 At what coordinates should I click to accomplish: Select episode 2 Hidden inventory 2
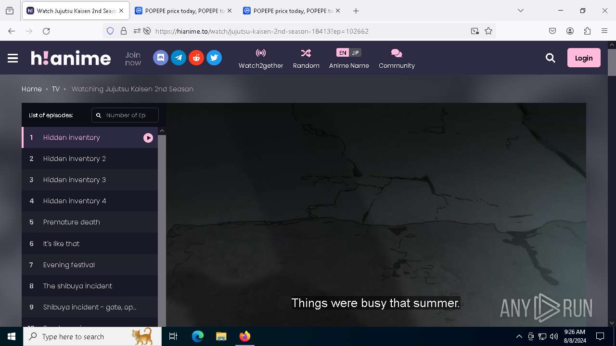click(x=90, y=159)
